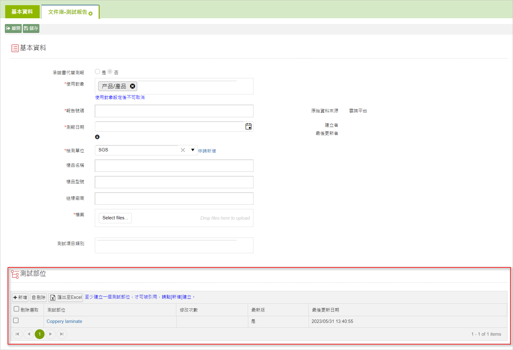Click the 使用對象設定後不可取消 notice text

coord(120,97)
